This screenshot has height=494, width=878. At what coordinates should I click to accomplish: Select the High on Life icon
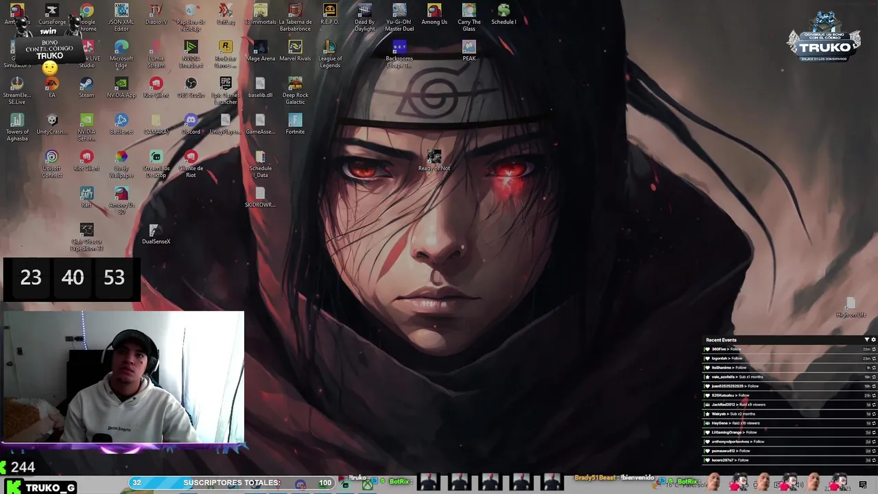click(851, 308)
